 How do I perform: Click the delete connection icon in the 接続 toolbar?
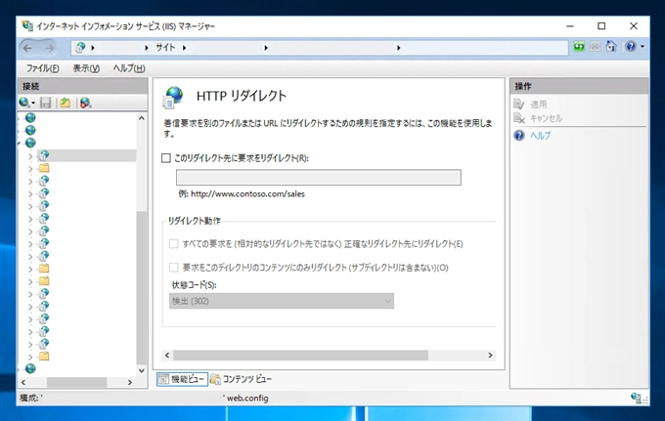(85, 103)
